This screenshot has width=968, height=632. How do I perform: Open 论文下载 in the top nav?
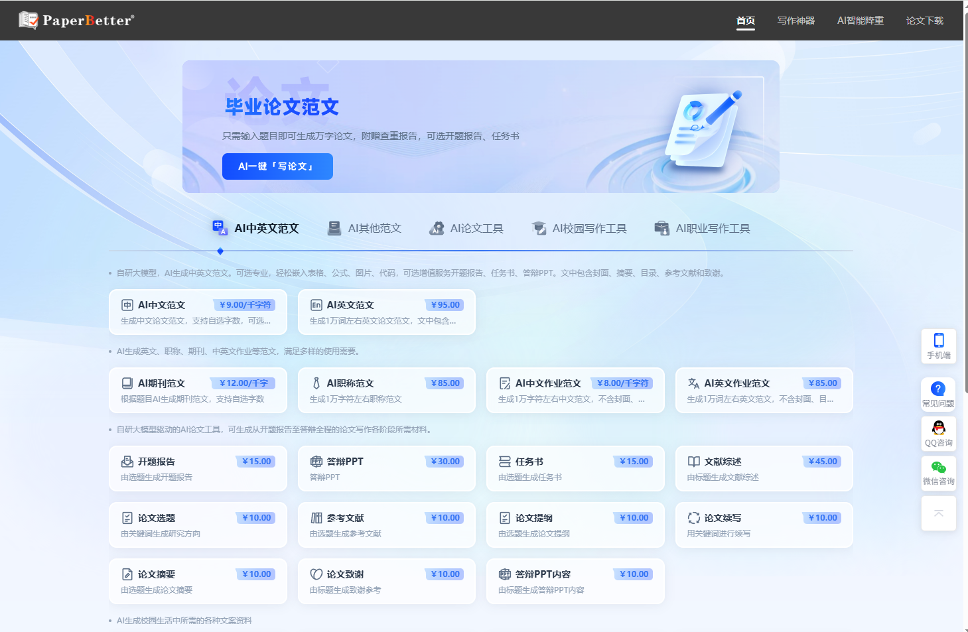click(925, 21)
